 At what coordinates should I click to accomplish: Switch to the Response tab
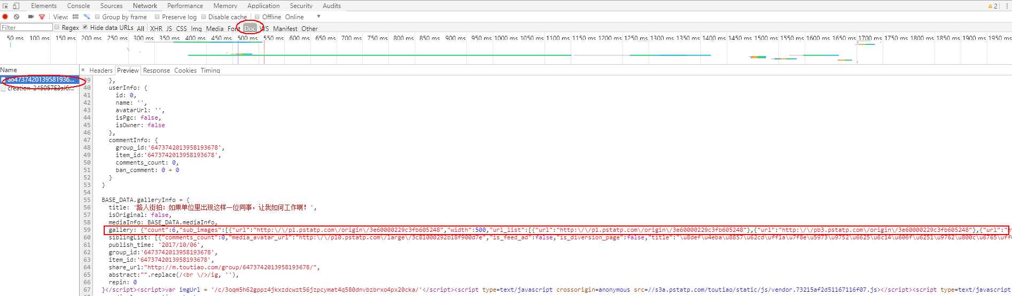(x=157, y=71)
